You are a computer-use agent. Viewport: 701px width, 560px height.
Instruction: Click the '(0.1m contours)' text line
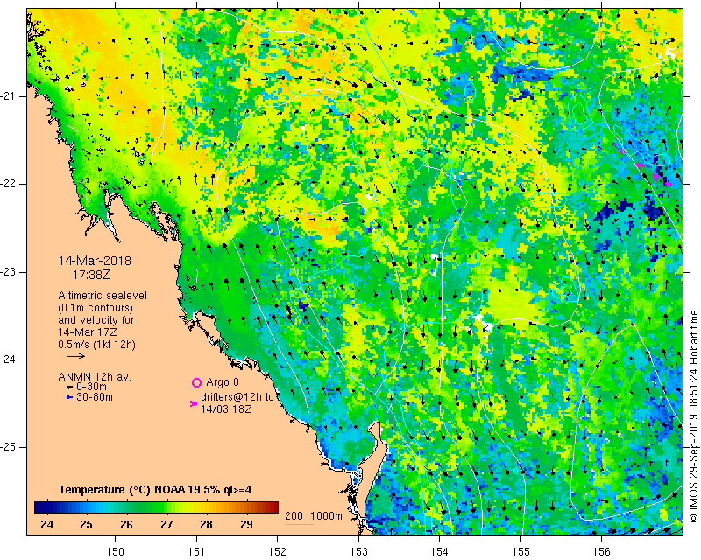(96, 308)
